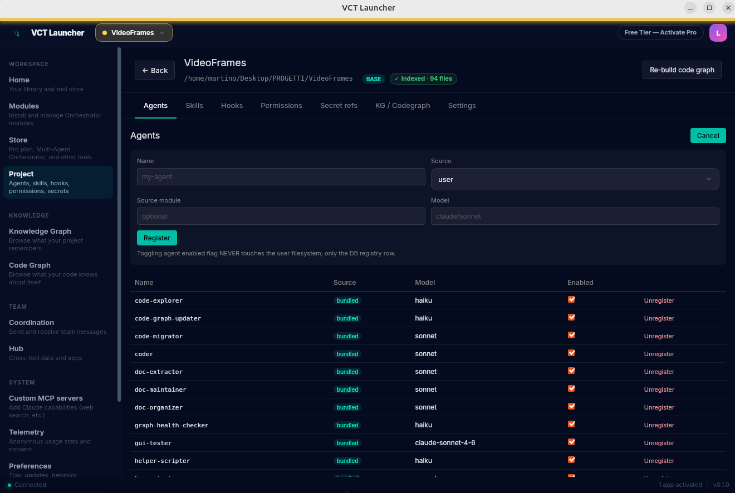Switch to the Agents tab
735x493 pixels.
(155, 105)
